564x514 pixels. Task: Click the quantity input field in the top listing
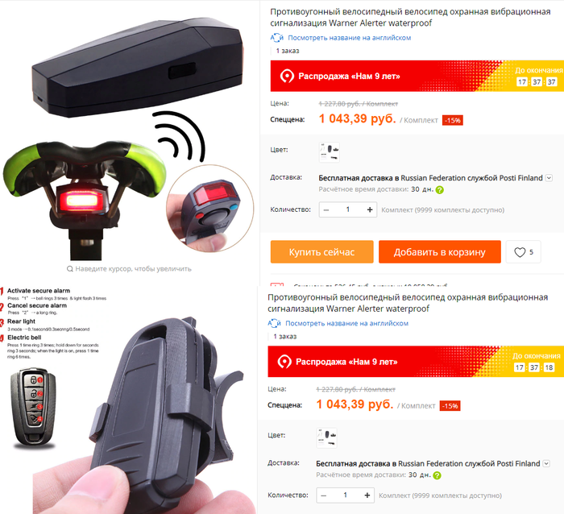click(x=348, y=209)
